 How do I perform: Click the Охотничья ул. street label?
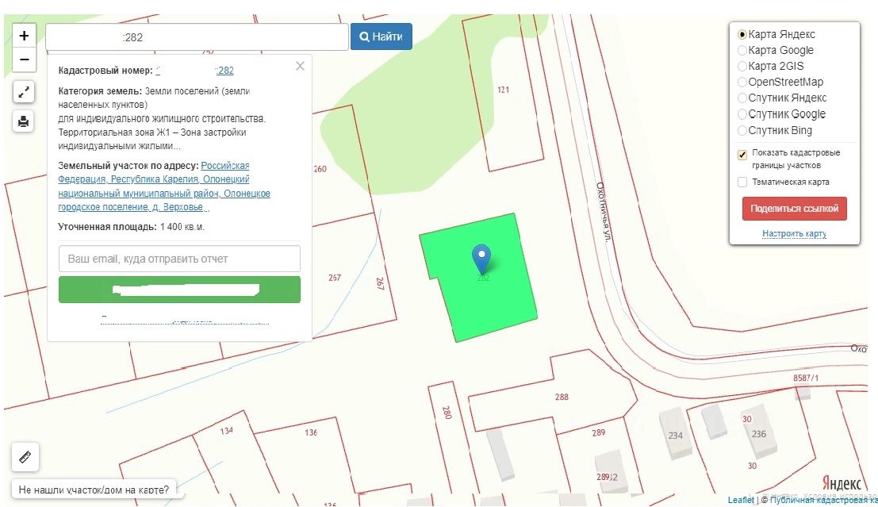coord(603,212)
